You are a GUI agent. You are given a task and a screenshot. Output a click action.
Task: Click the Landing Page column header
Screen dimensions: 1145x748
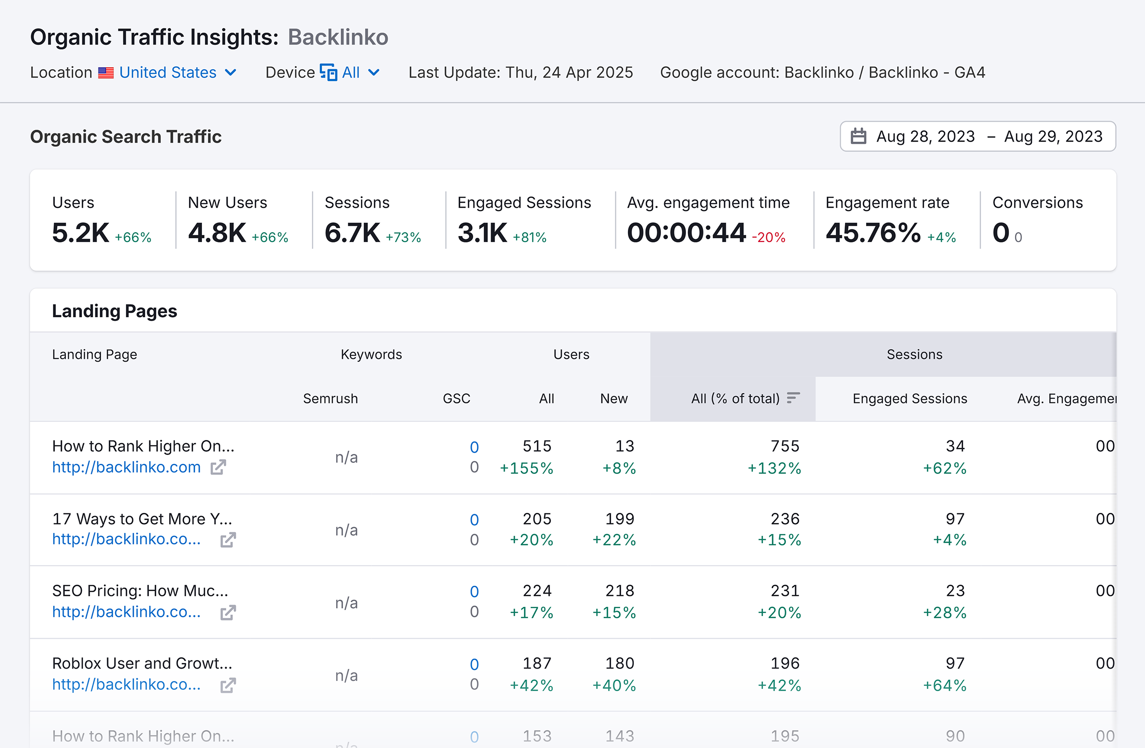pos(95,354)
